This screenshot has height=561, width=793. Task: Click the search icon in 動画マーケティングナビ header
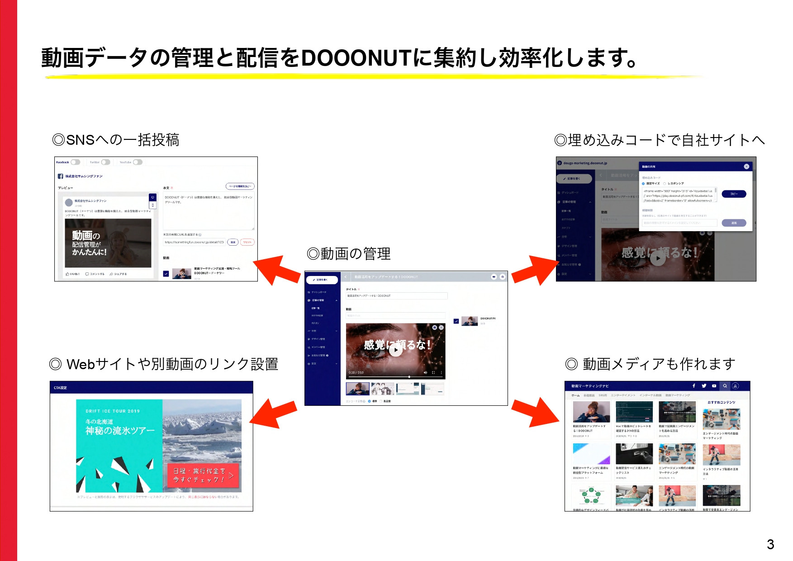tap(725, 386)
